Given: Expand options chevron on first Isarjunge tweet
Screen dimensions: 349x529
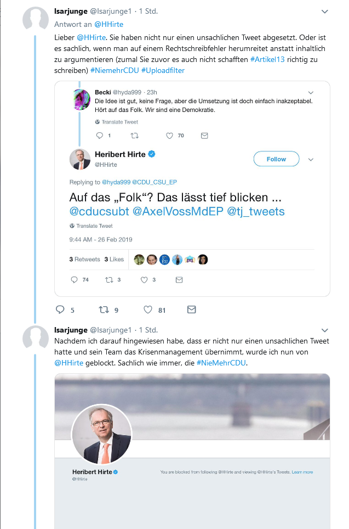Looking at the screenshot, I should 325,12.
